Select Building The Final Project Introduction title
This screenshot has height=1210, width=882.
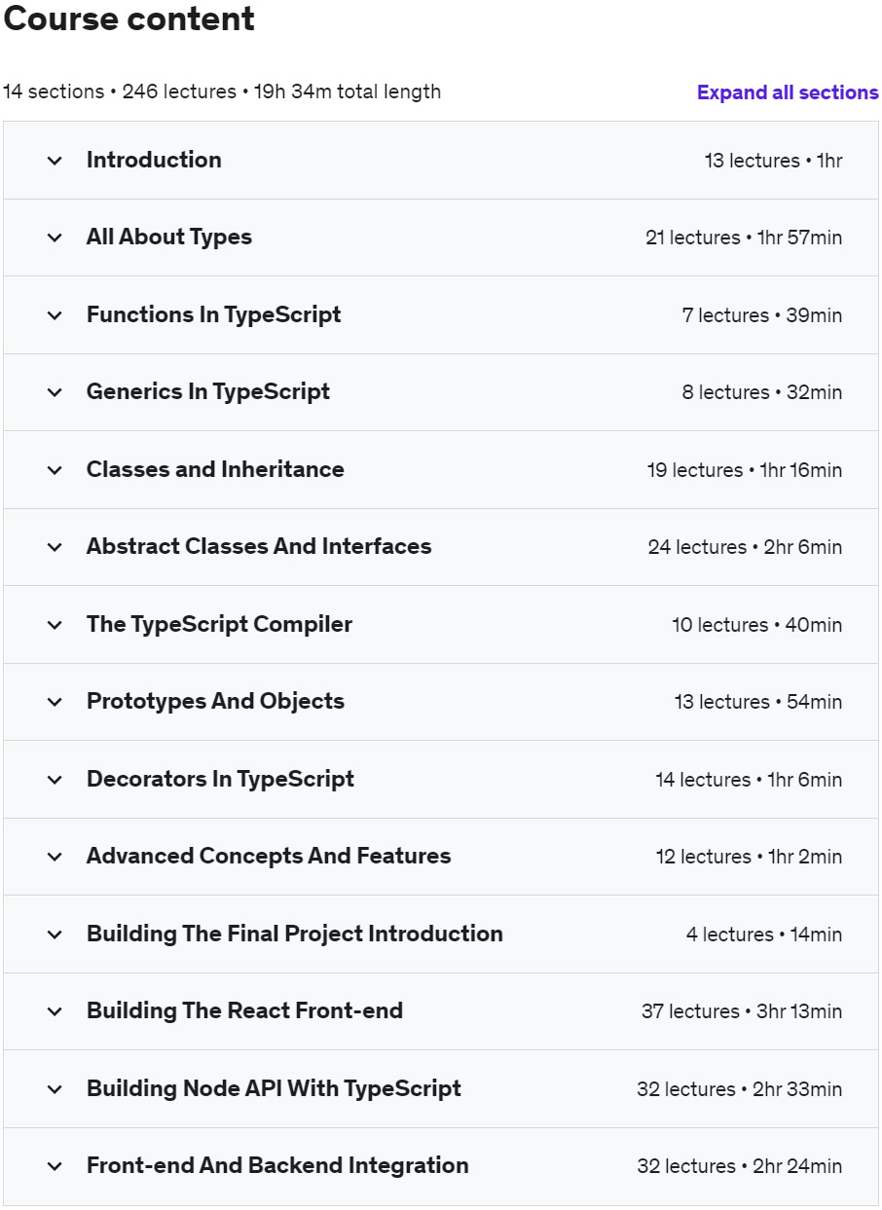click(x=294, y=934)
